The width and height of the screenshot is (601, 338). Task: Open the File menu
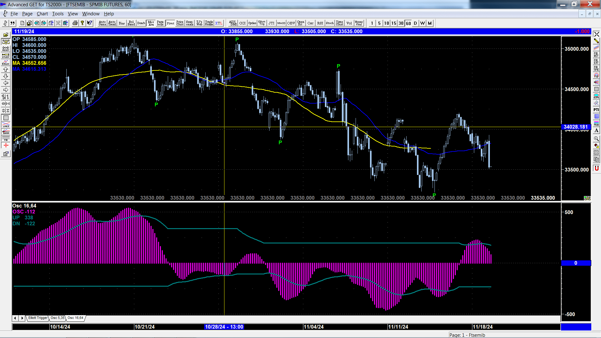coord(14,14)
